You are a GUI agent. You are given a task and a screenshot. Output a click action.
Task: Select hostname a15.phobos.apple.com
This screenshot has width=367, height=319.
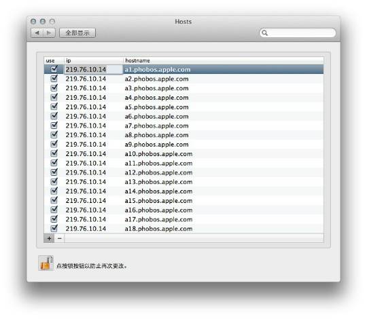coord(158,201)
